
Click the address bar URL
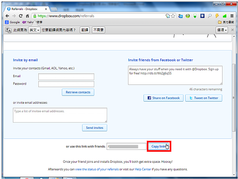[x=66, y=16]
